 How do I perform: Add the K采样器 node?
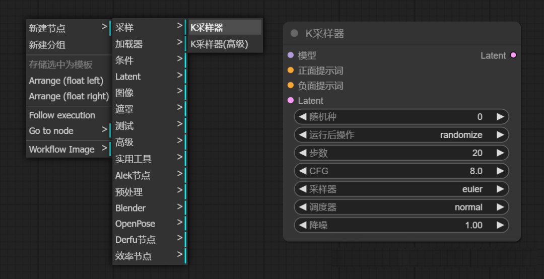pos(226,27)
